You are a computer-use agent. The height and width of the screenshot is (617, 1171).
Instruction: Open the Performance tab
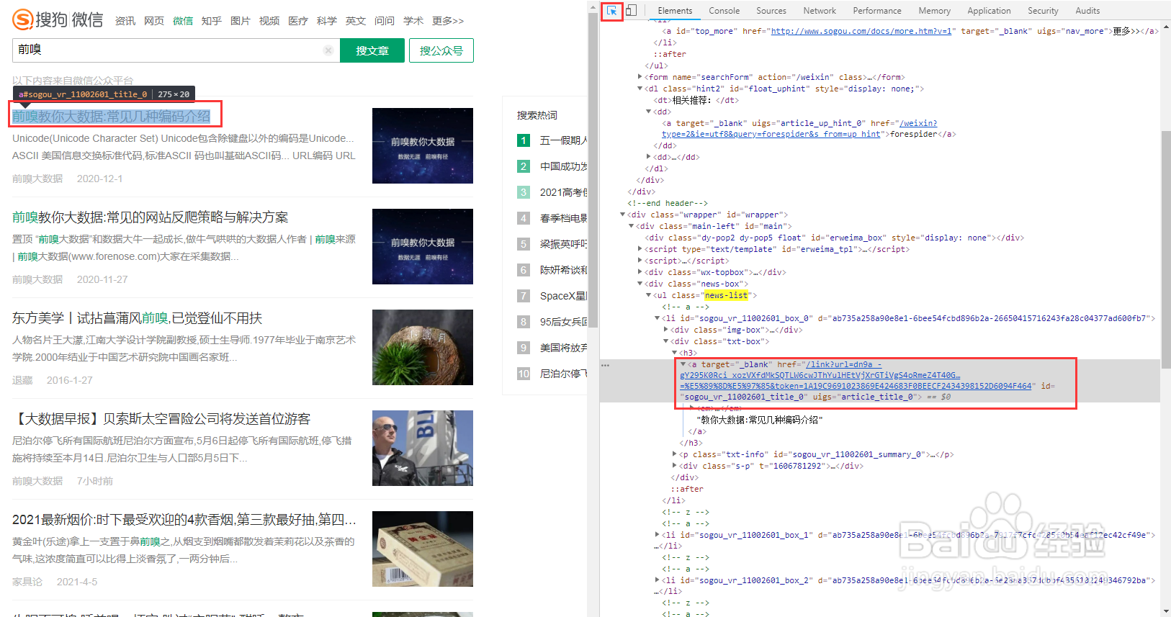877,11
